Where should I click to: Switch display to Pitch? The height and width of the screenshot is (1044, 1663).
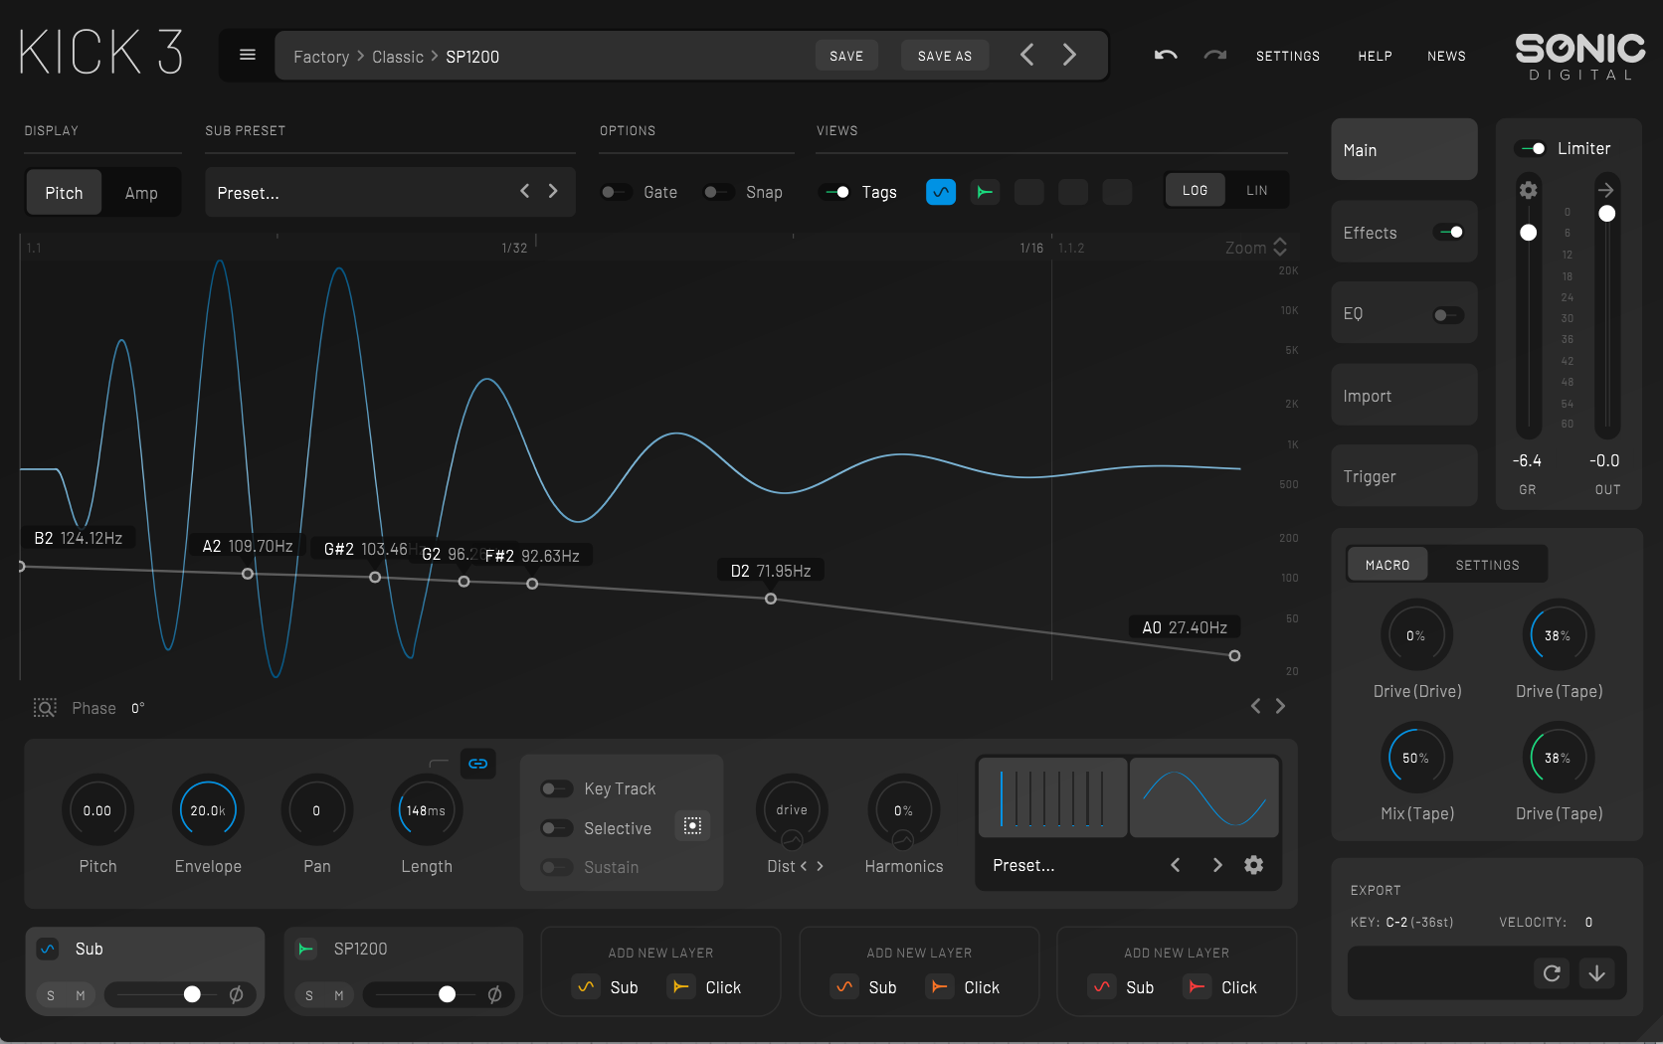click(x=64, y=193)
